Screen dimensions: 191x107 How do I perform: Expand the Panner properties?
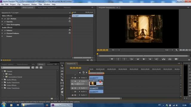coord(2,36)
